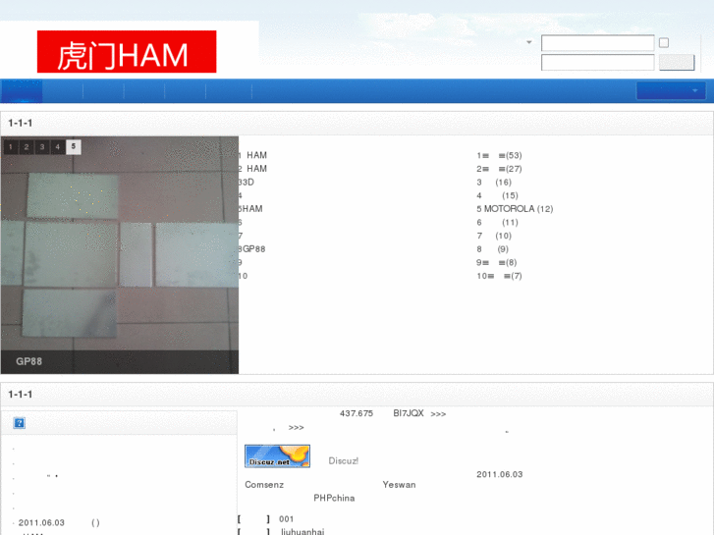
Task: Open the PHPchina link
Action: click(334, 498)
